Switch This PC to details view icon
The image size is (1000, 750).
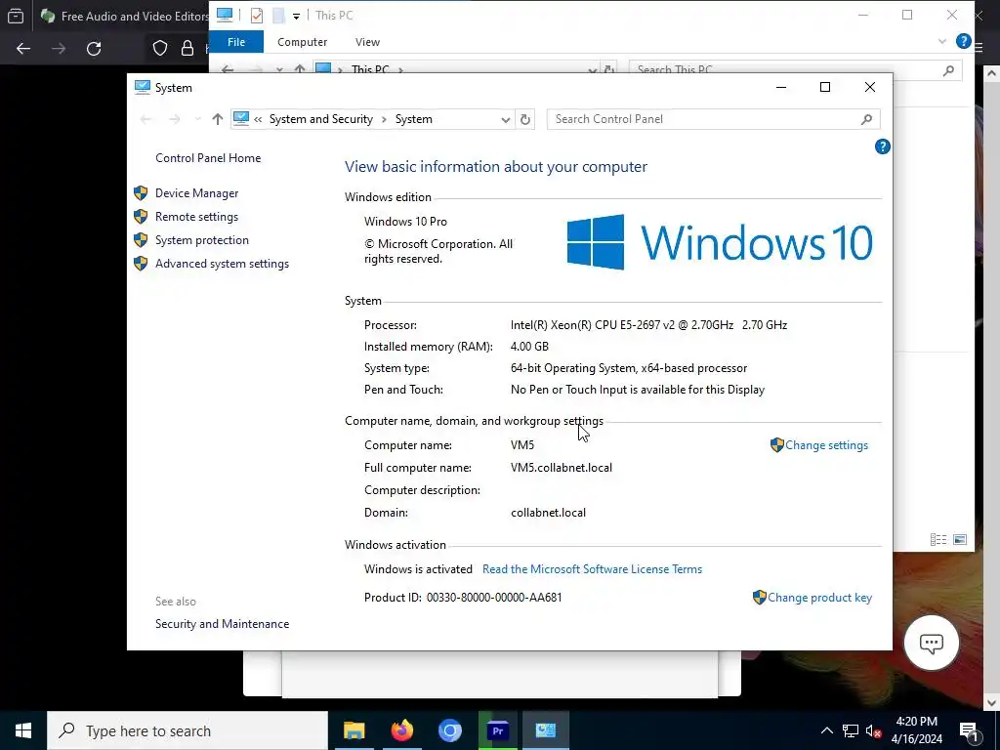[x=938, y=539]
